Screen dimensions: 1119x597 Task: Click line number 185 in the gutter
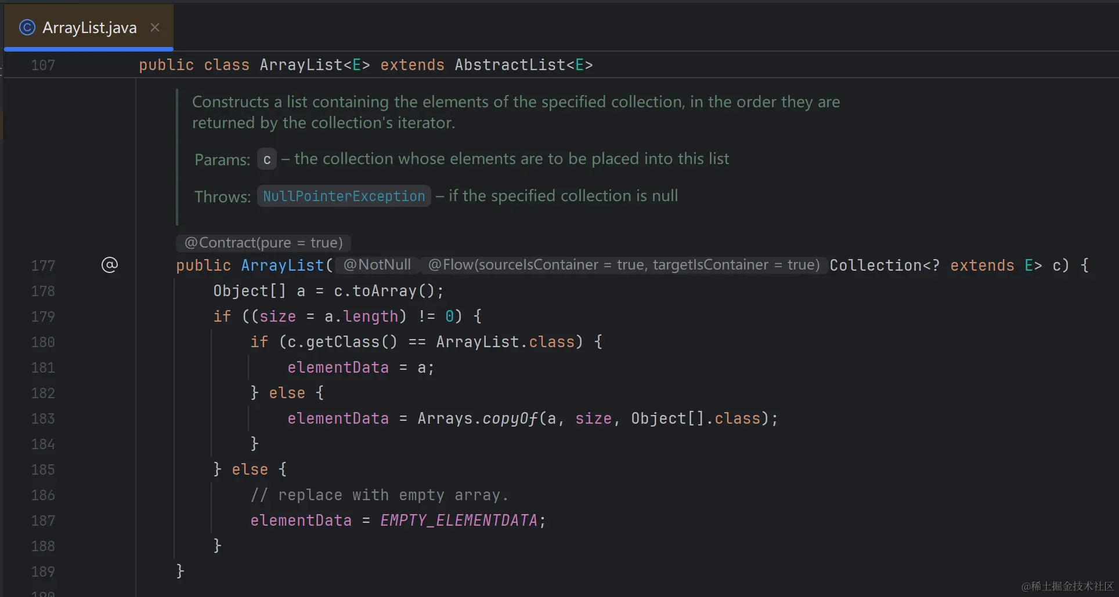click(x=43, y=469)
